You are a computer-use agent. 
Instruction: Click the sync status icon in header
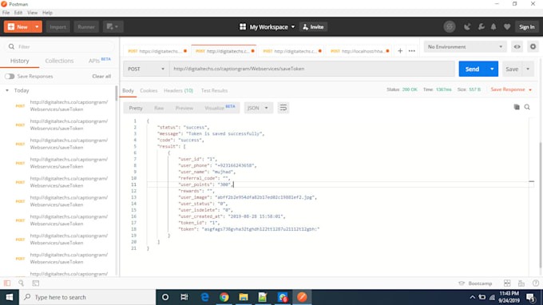pyautogui.click(x=450, y=26)
